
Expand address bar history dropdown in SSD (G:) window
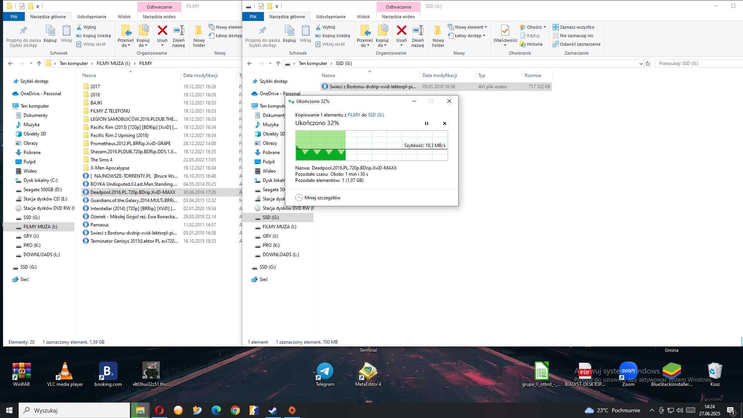[641, 63]
